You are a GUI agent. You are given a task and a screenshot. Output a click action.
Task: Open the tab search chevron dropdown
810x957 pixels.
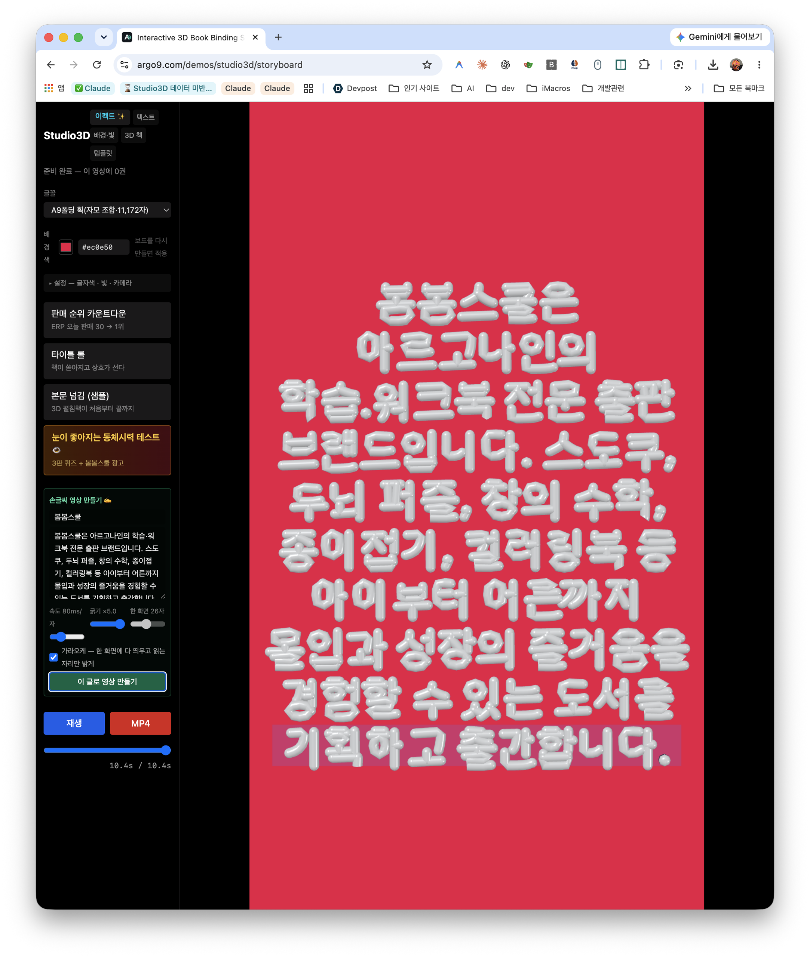tap(104, 37)
